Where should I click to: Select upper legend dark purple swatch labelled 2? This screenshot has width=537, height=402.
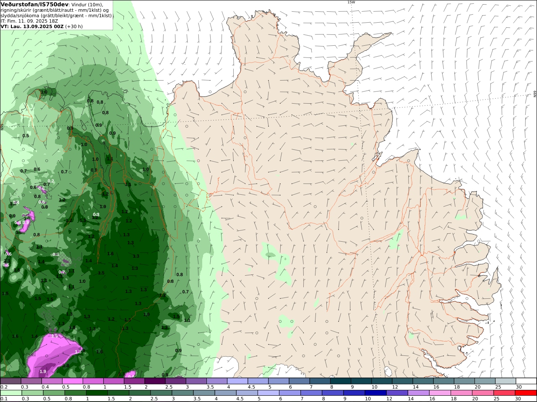click(x=154, y=381)
